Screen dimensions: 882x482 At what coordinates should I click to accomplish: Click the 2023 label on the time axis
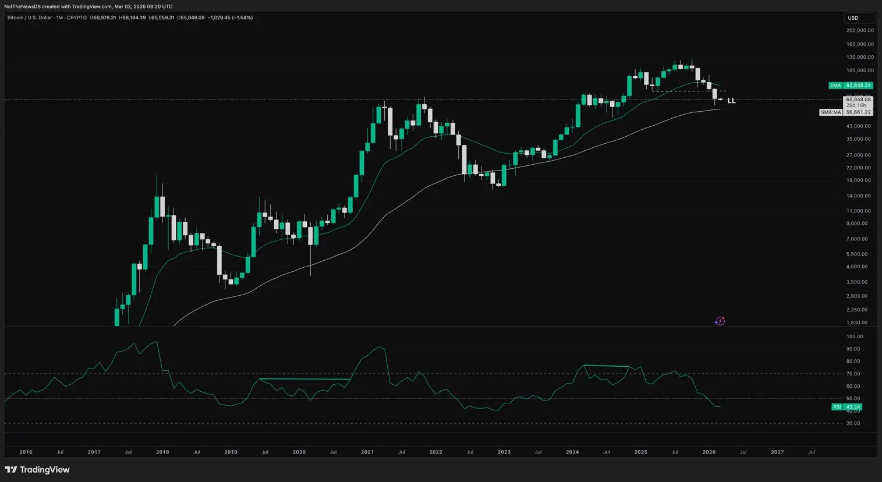click(504, 452)
